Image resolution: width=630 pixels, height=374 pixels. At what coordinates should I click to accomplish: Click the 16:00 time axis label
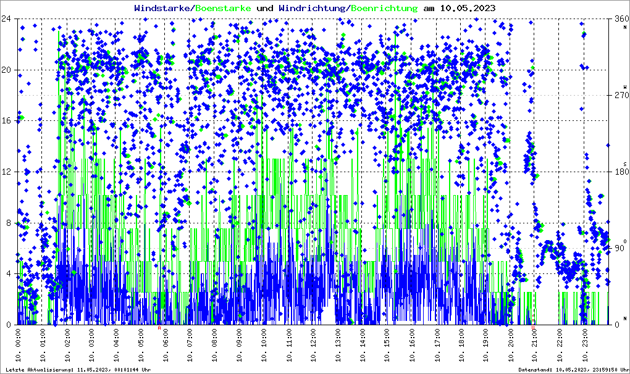tap(411, 345)
